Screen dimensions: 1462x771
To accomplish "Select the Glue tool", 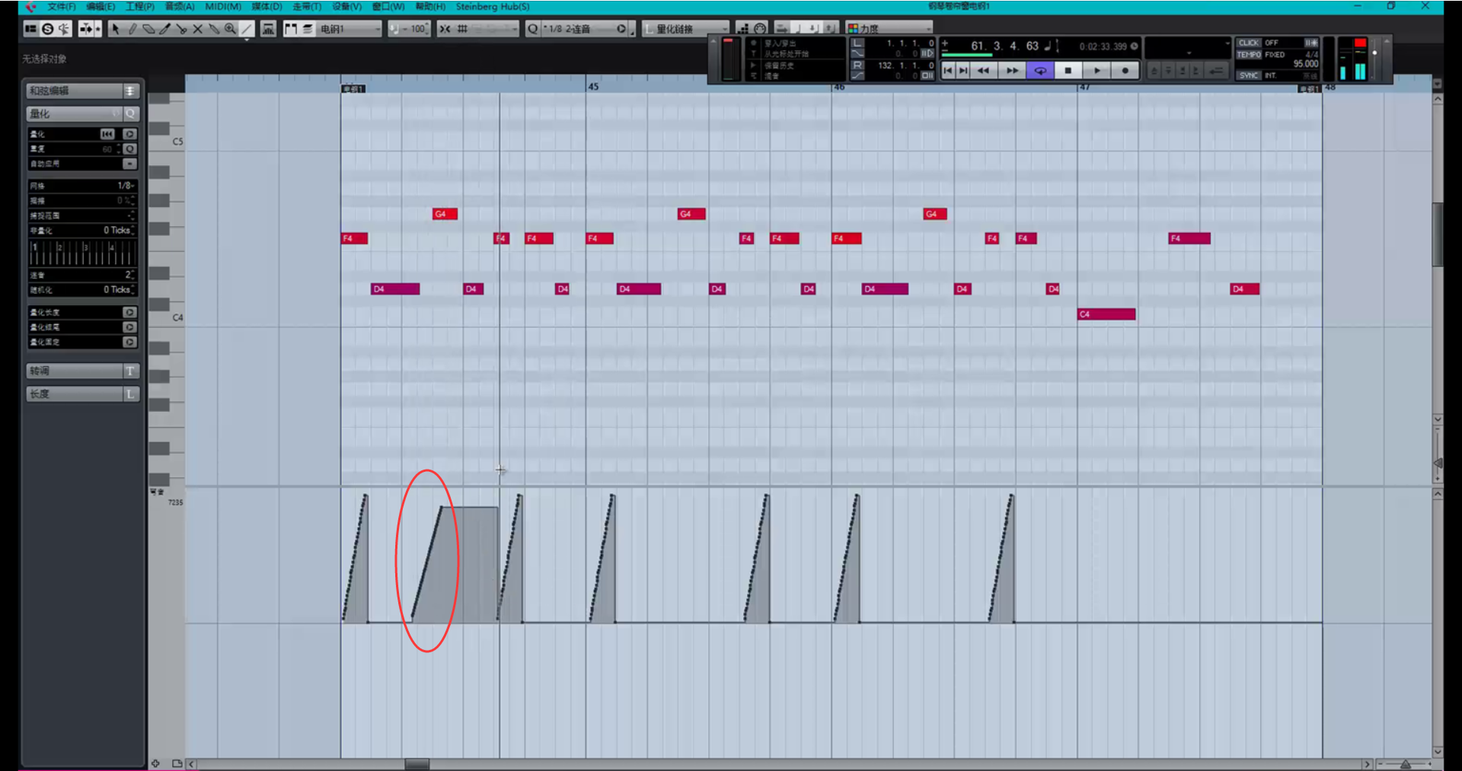I will click(214, 29).
